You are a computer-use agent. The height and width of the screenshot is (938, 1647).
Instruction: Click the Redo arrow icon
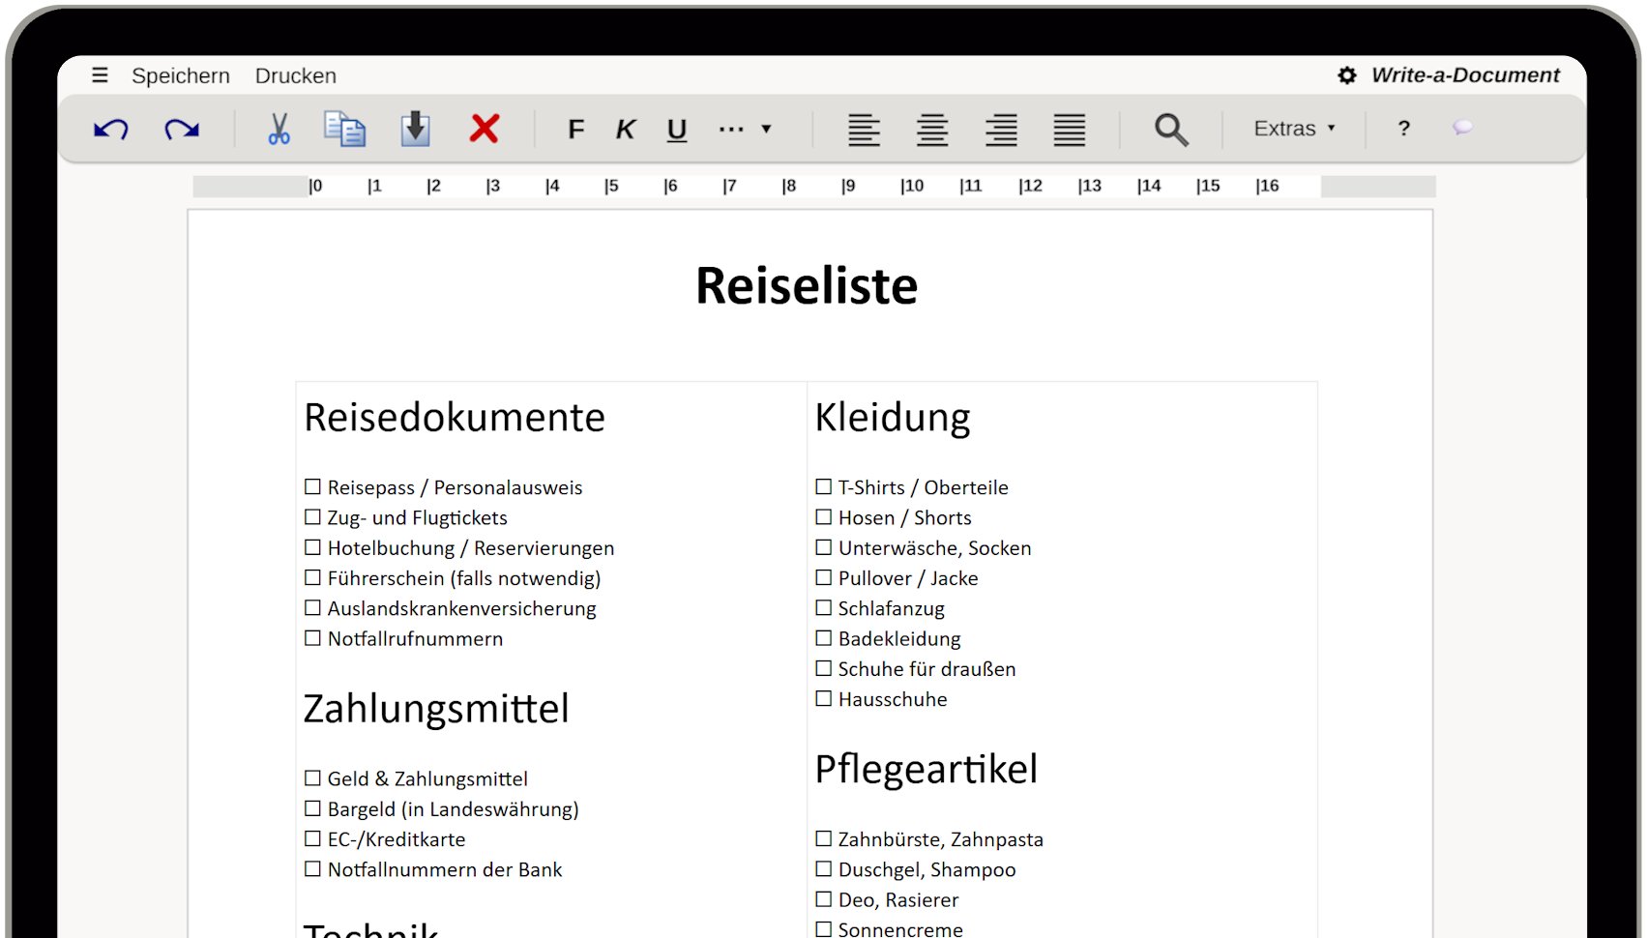(x=182, y=129)
